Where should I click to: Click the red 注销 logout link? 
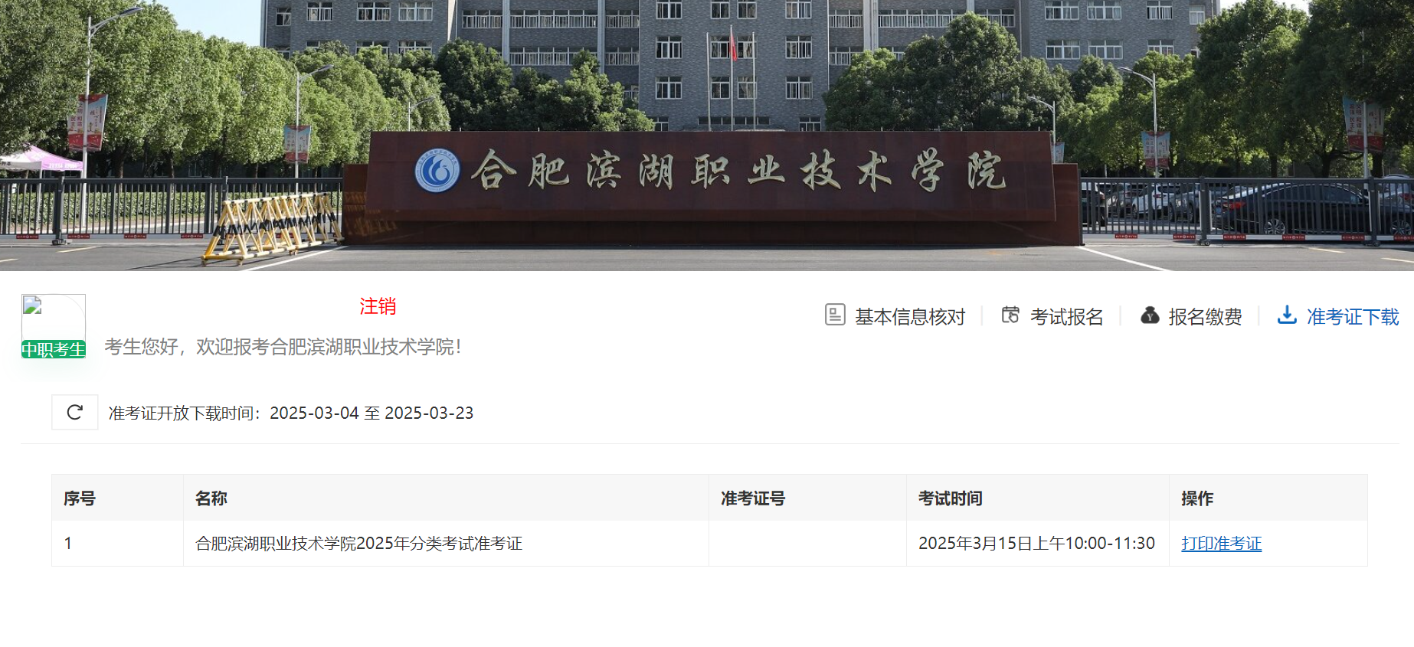click(x=378, y=306)
